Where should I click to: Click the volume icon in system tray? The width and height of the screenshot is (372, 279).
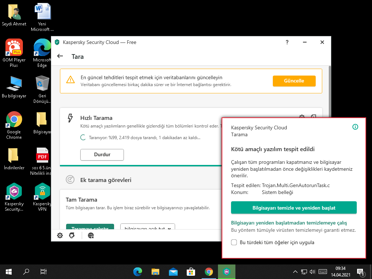pos(312,272)
